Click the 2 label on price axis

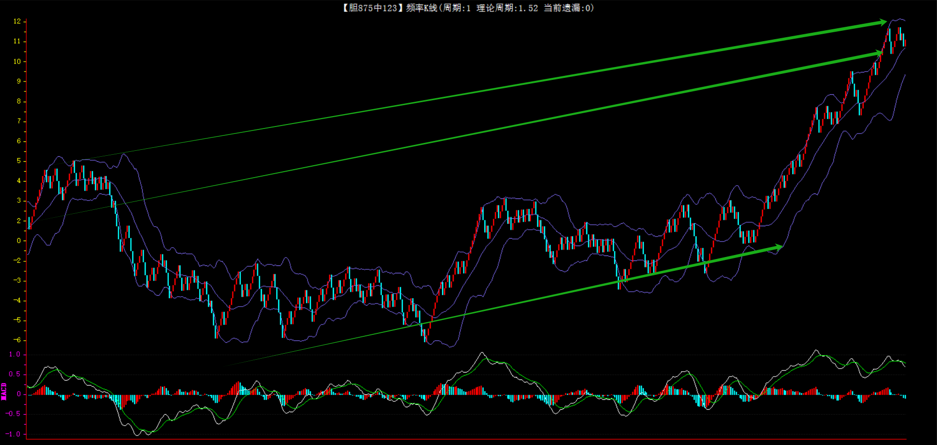pyautogui.click(x=19, y=221)
